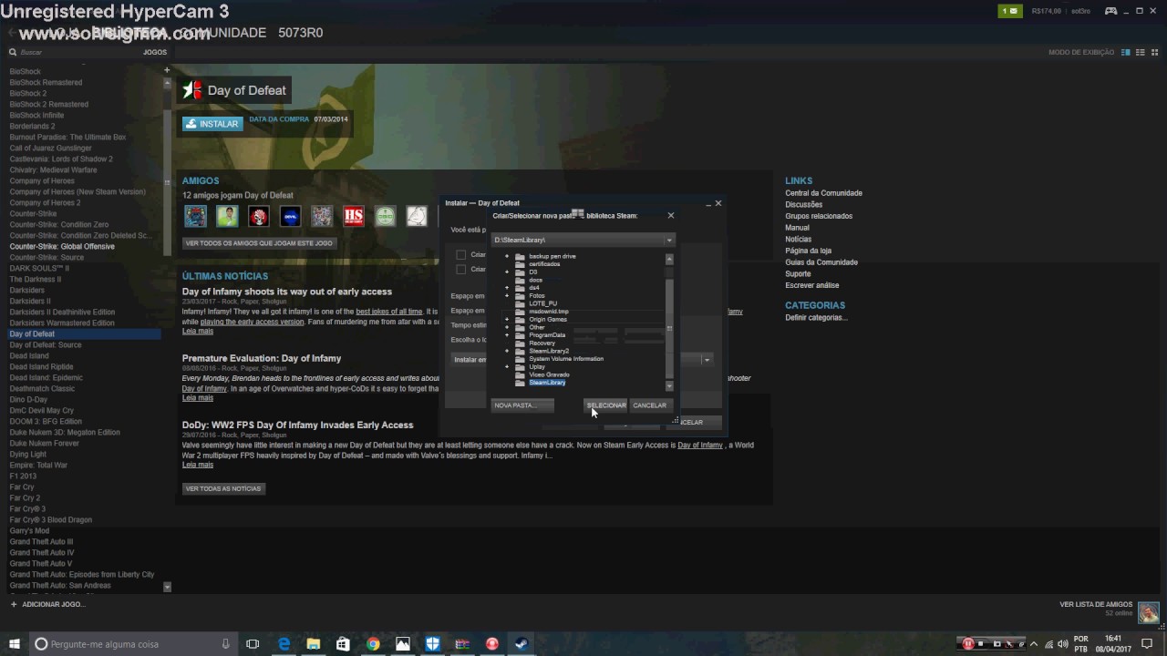Open the Steam inbox notifications envelope
Image resolution: width=1167 pixels, height=656 pixels.
click(x=1009, y=11)
